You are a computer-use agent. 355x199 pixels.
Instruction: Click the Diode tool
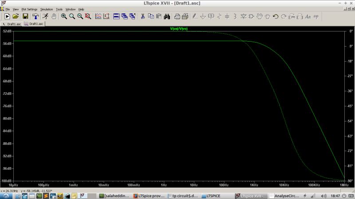(243, 16)
